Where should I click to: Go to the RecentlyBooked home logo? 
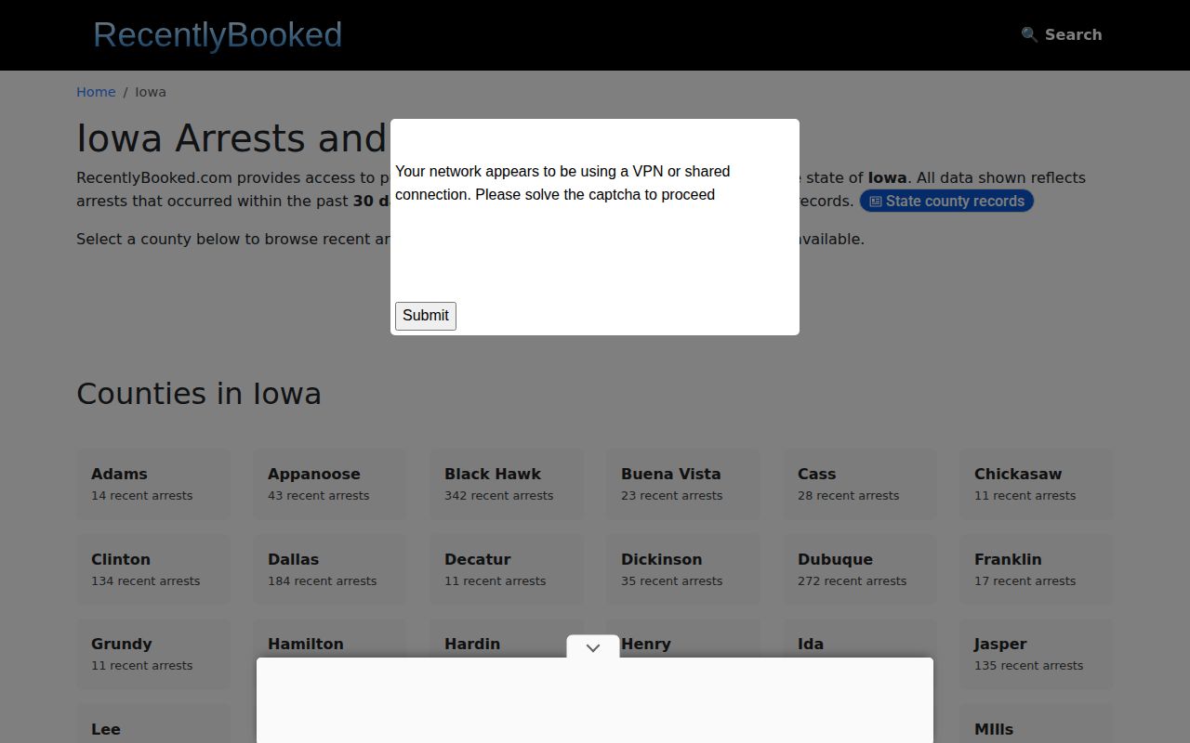[x=218, y=34]
